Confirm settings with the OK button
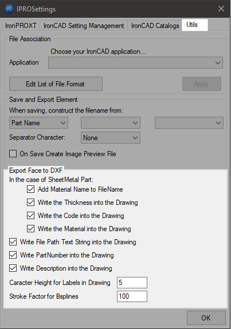The image size is (231, 329). tap(206, 318)
